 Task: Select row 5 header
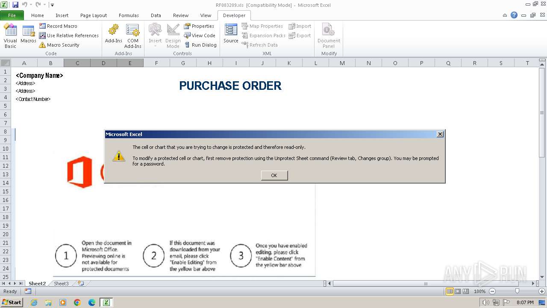coord(6,106)
